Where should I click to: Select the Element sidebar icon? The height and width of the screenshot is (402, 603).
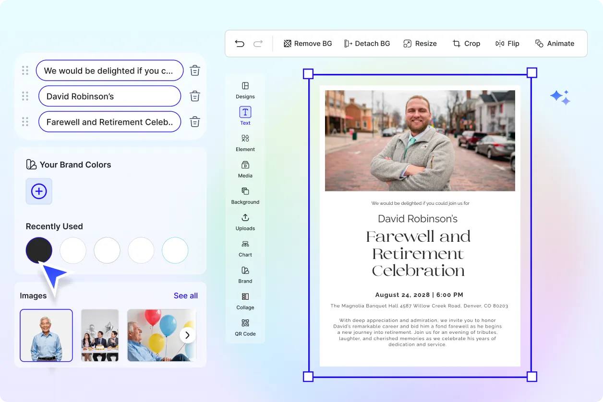[245, 142]
